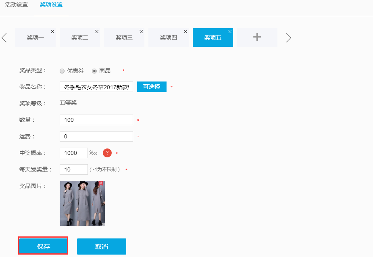
Task: Click the 可选择 button
Action: click(152, 87)
